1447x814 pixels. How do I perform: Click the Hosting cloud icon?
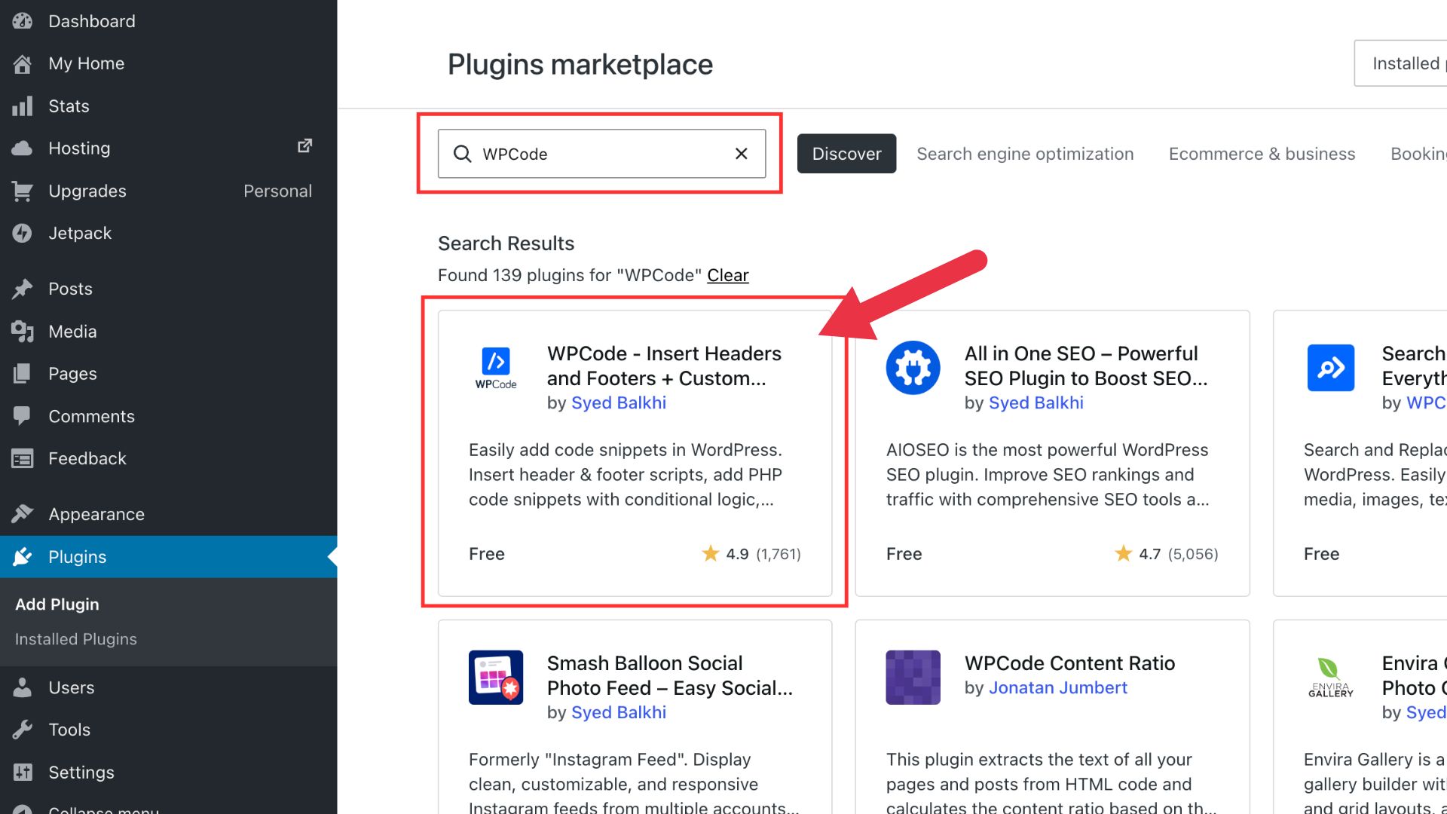[x=23, y=148]
